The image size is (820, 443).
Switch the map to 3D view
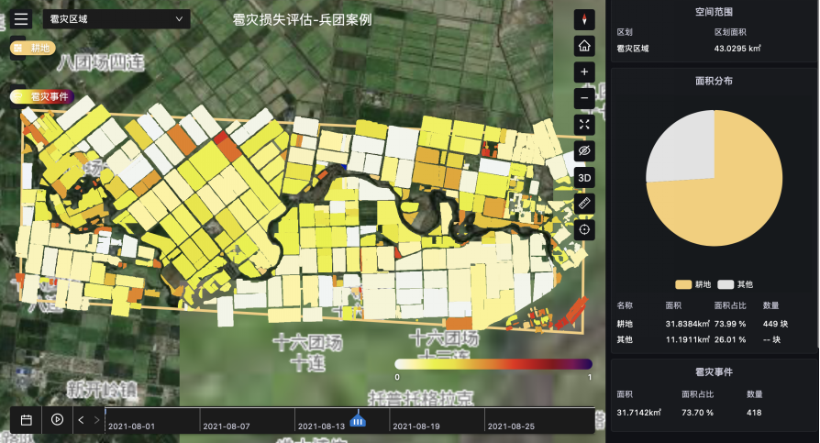click(x=585, y=177)
